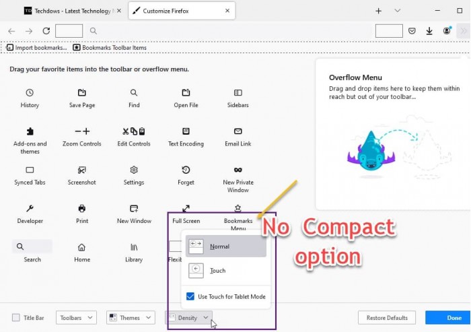Viewport: 471px width, 332px height.
Task: Open the Firefox account avatar icon
Action: tap(447, 31)
